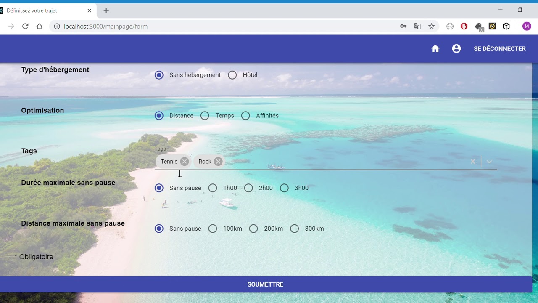Bookmark this page with the star
This screenshot has height=303, width=538.
tap(431, 26)
